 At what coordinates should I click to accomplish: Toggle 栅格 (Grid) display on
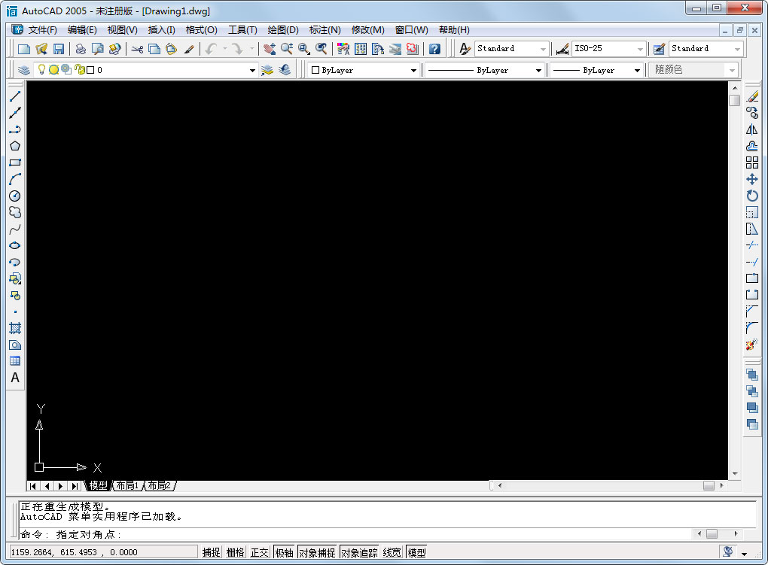[x=235, y=551]
